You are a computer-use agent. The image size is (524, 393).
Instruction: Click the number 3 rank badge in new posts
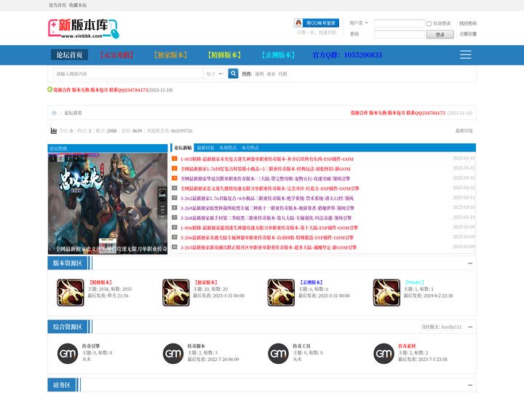coord(175,178)
